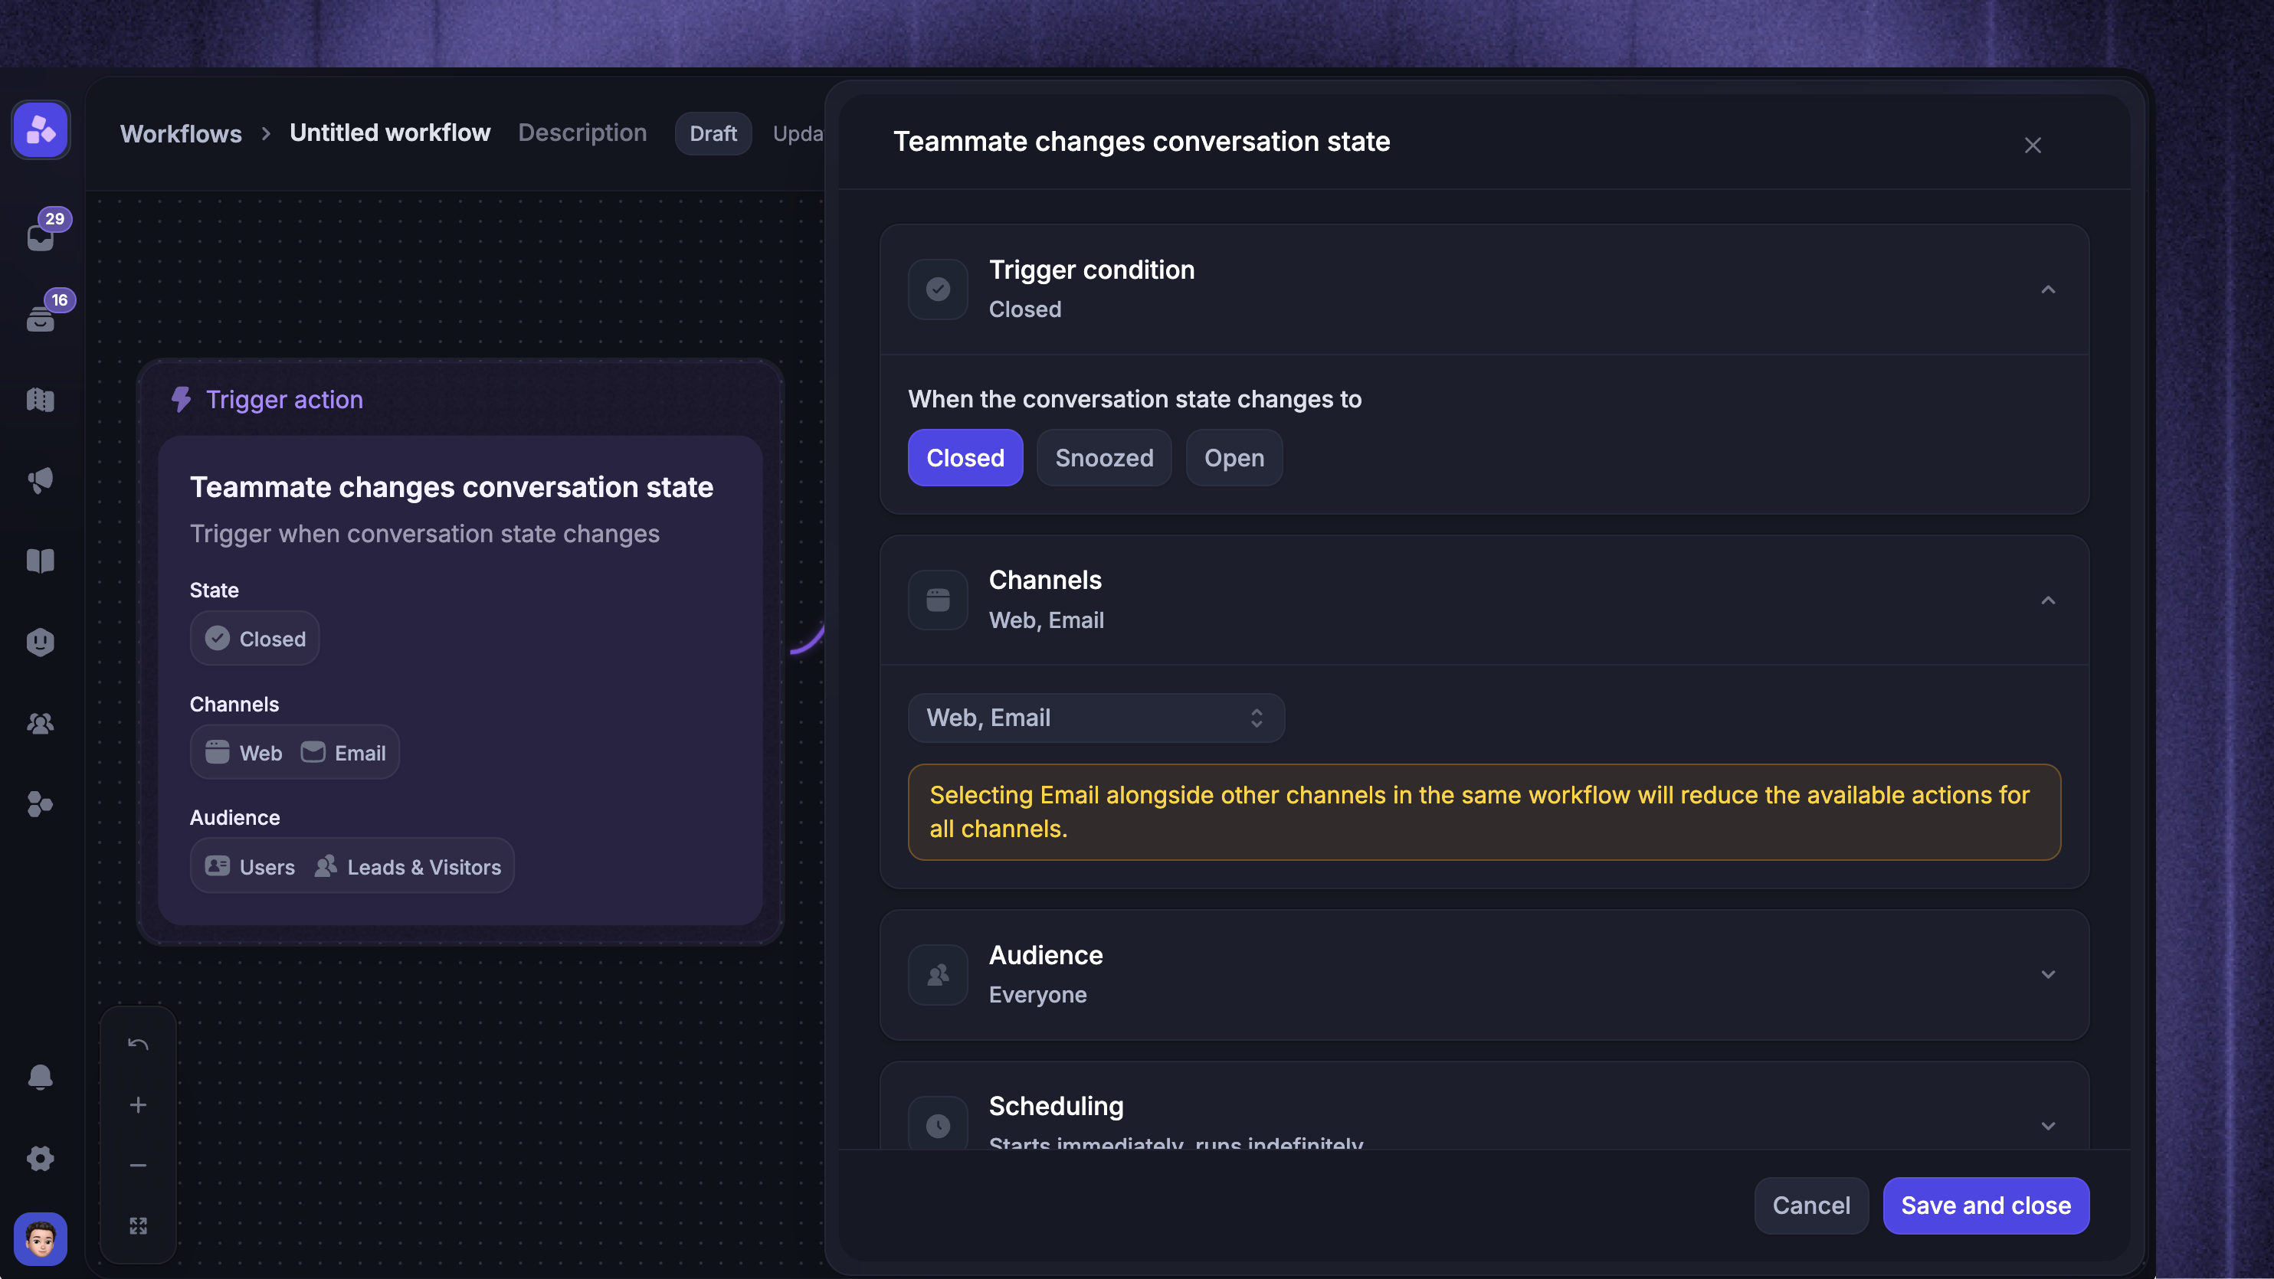Open the Web, Email channels dropdown
The width and height of the screenshot is (2274, 1279).
coord(1096,718)
